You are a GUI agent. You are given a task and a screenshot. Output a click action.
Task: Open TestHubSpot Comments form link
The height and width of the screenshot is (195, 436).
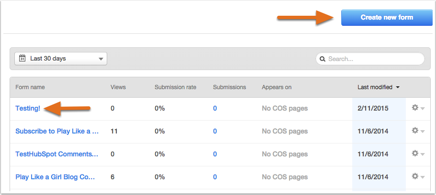tap(57, 154)
